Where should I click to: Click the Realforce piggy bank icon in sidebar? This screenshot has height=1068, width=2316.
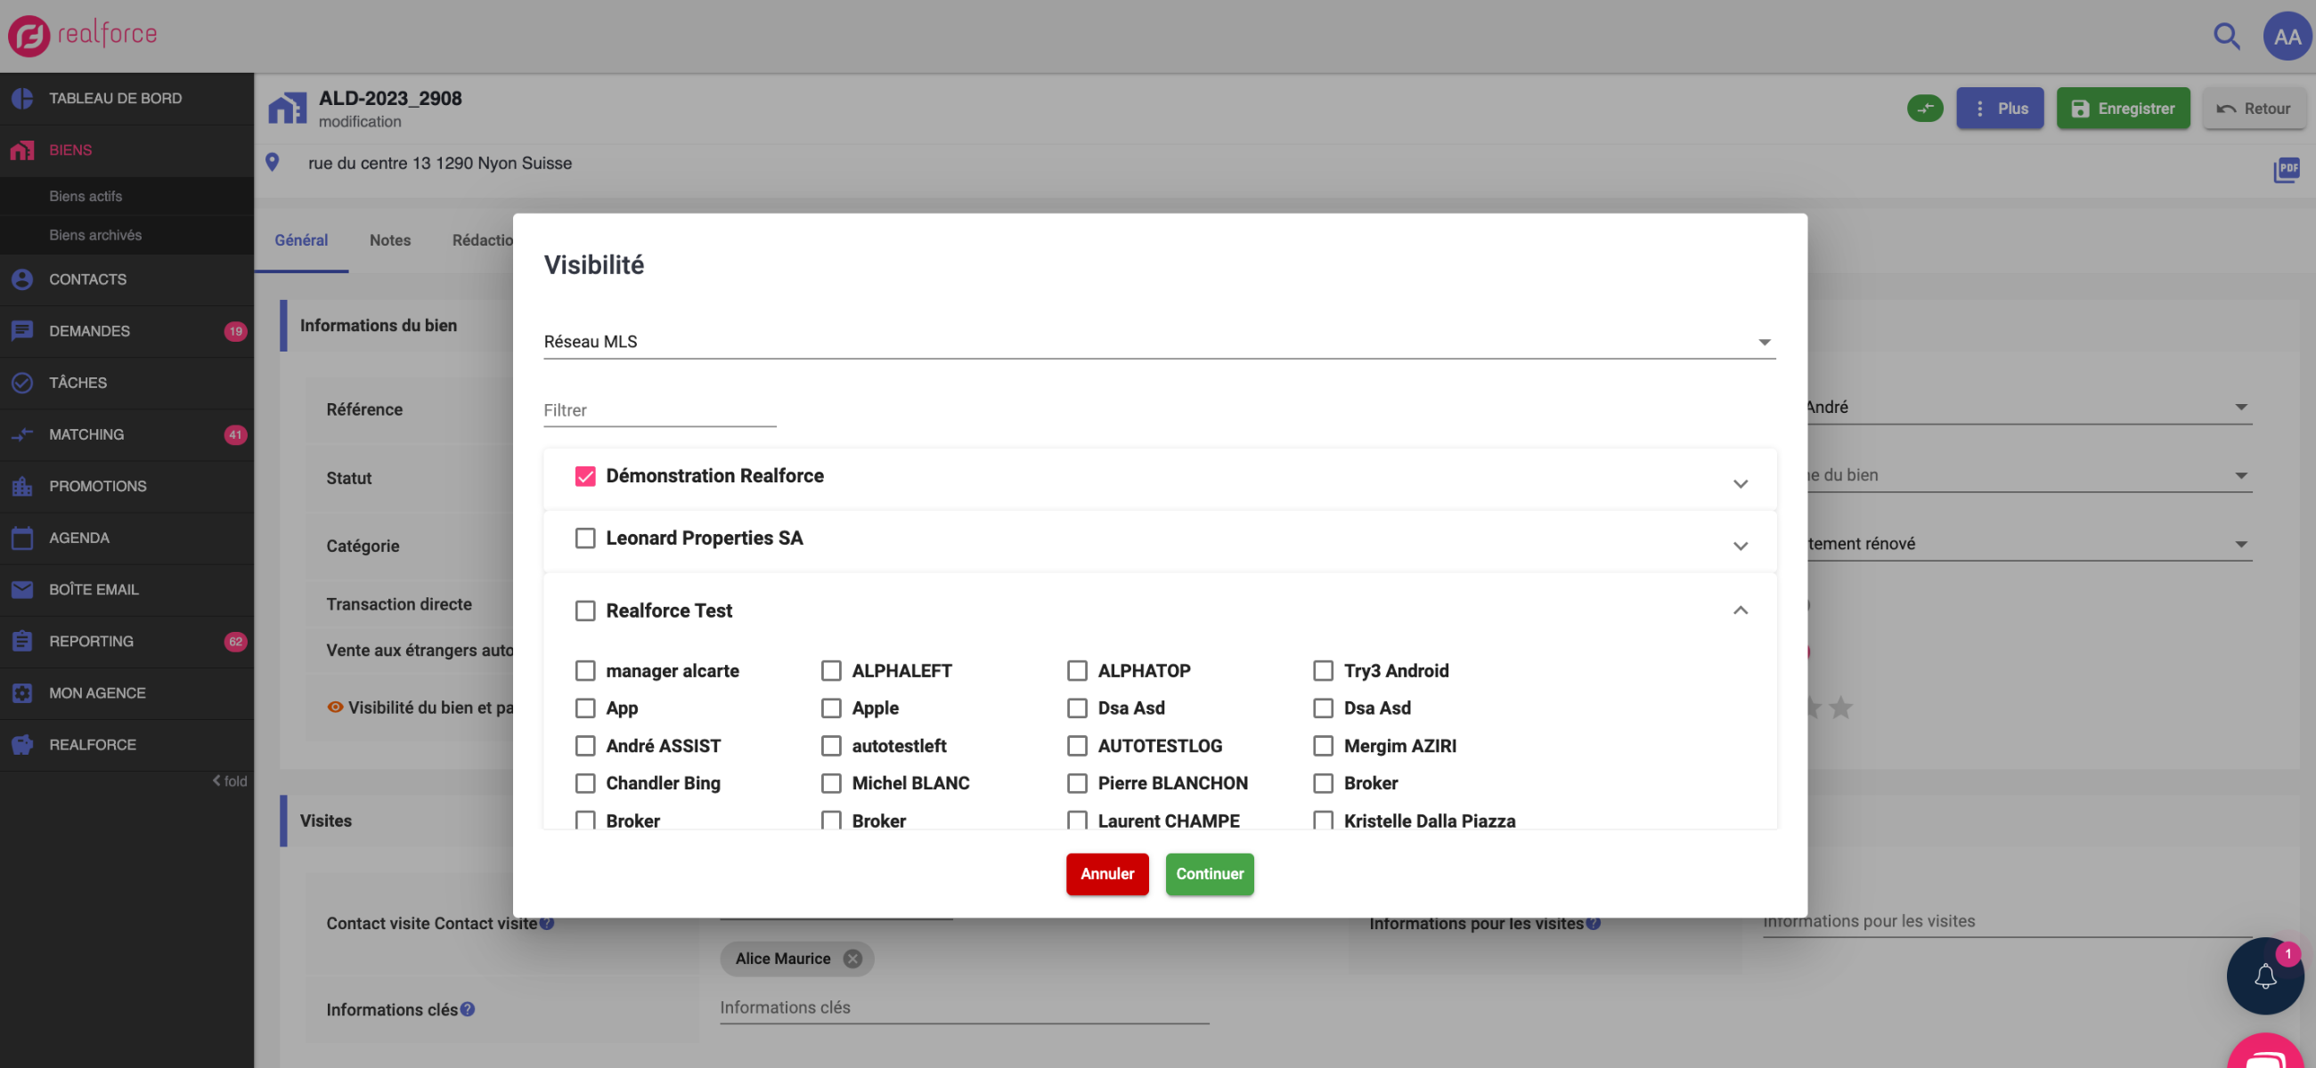click(22, 745)
